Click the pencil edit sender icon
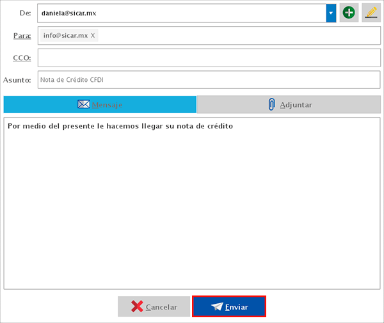 [371, 13]
